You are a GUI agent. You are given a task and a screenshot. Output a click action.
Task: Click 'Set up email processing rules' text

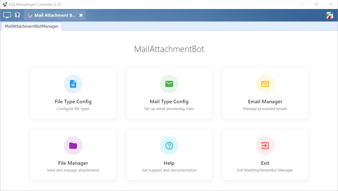[169, 109]
